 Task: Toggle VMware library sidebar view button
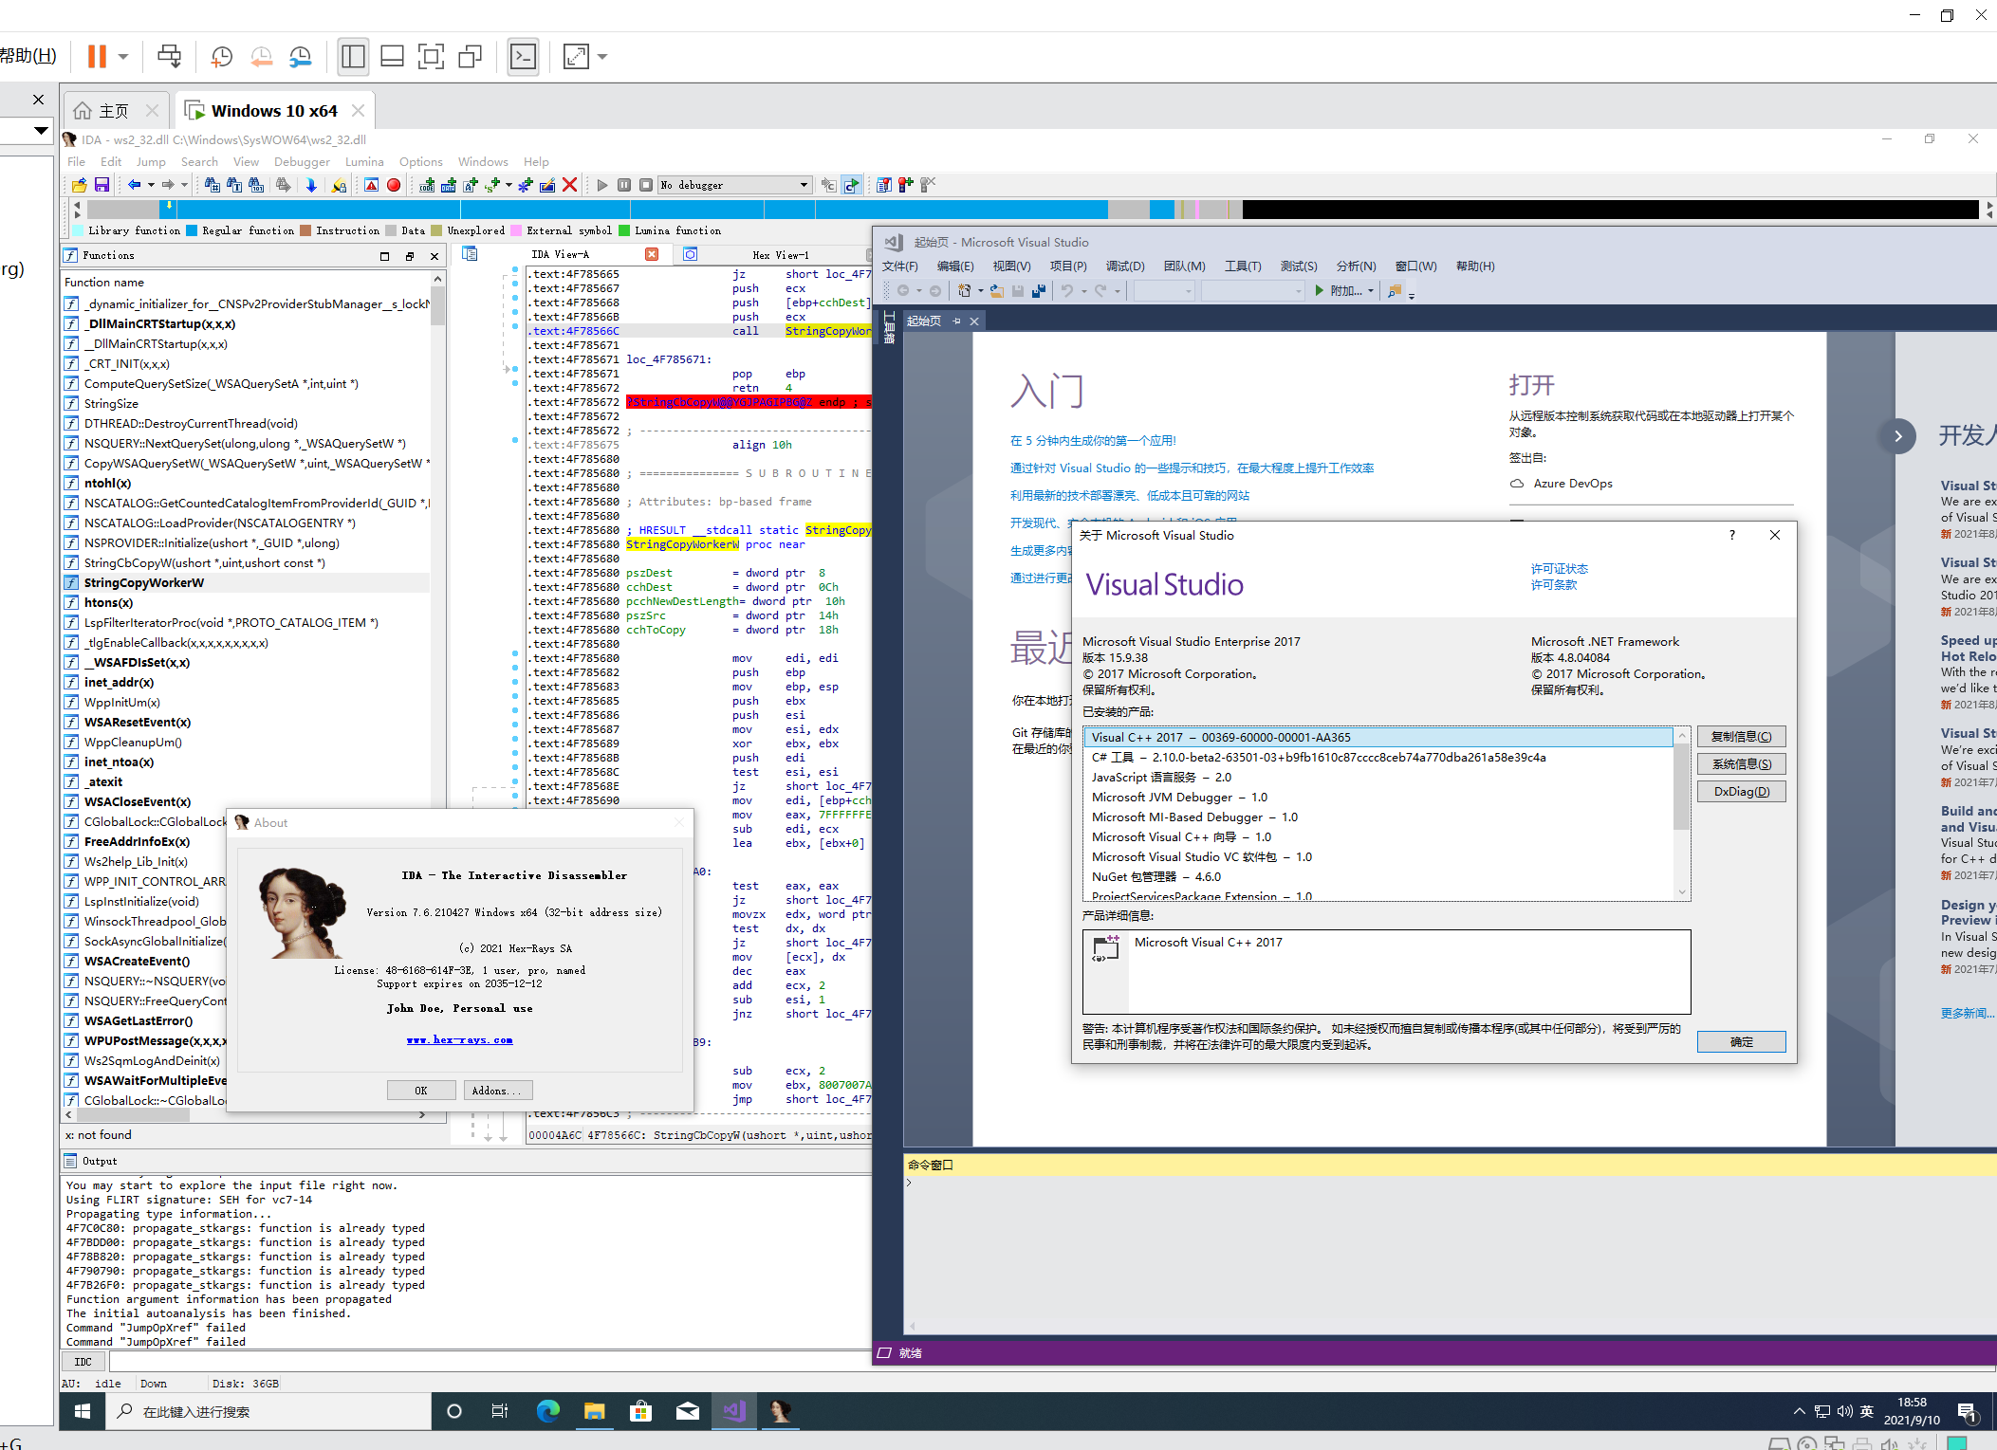coord(352,57)
